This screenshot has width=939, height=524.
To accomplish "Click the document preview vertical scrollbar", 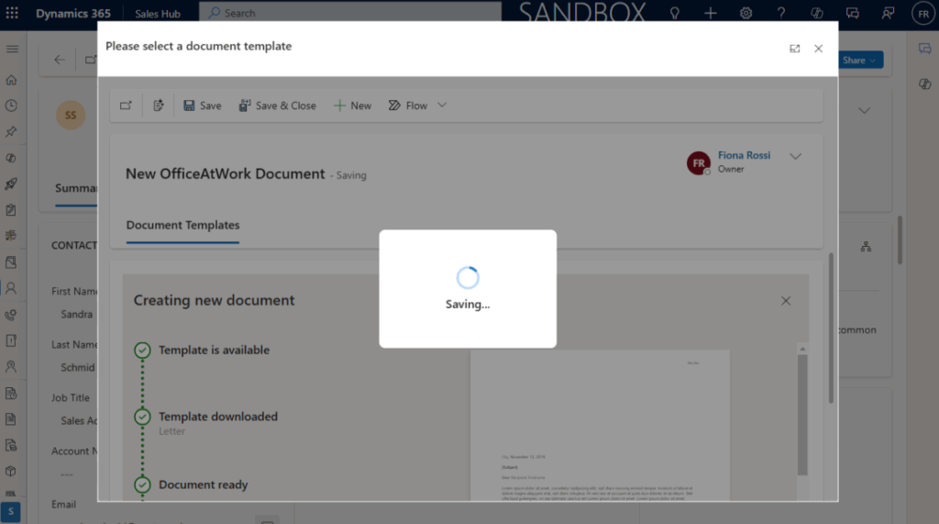I will tap(801, 413).
